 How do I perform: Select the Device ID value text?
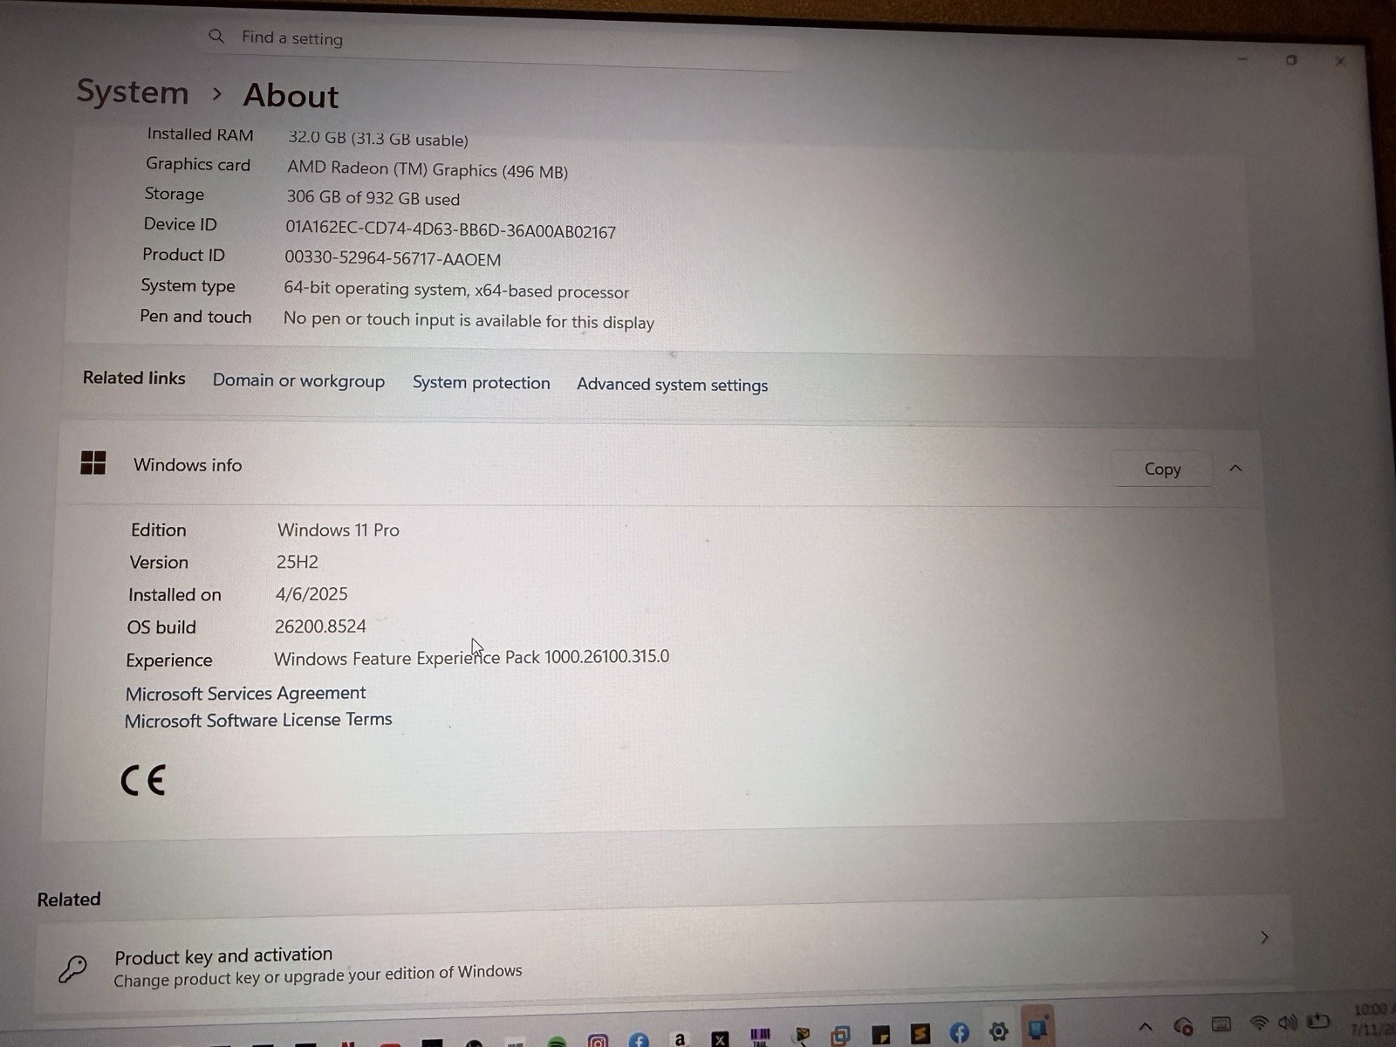pyautogui.click(x=450, y=229)
